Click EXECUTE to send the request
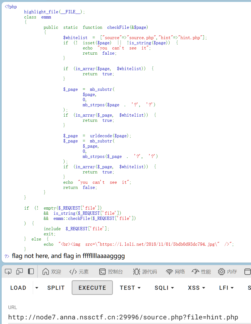251x324 pixels. pos(92,288)
